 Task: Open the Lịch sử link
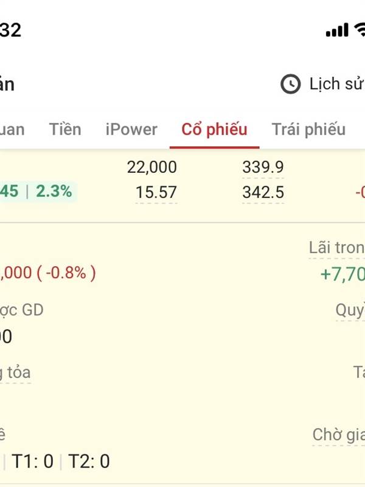336,84
